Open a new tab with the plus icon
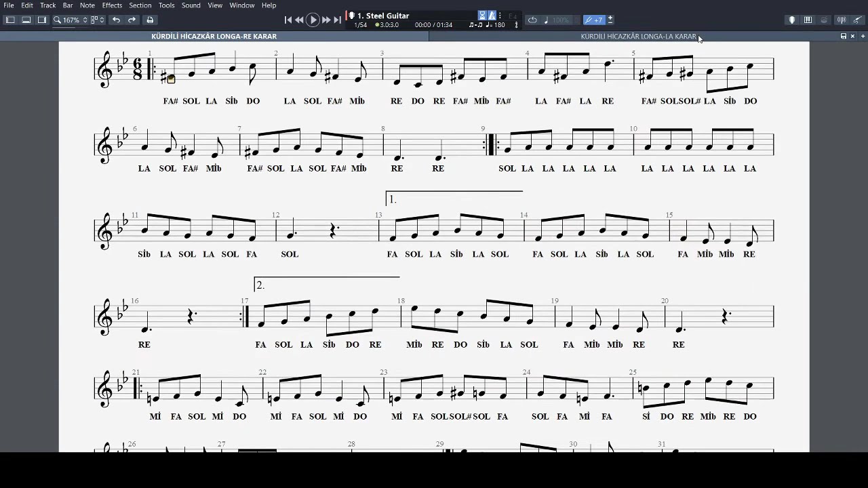The image size is (868, 488). [862, 37]
